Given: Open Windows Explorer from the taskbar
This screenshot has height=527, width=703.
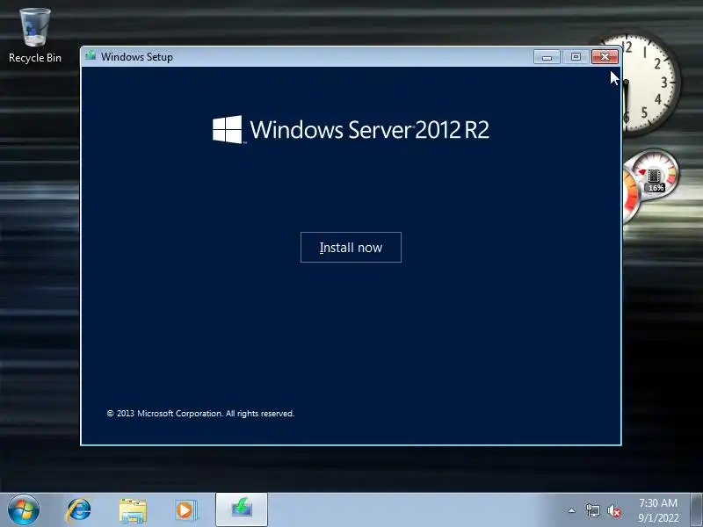Looking at the screenshot, I should (x=133, y=510).
